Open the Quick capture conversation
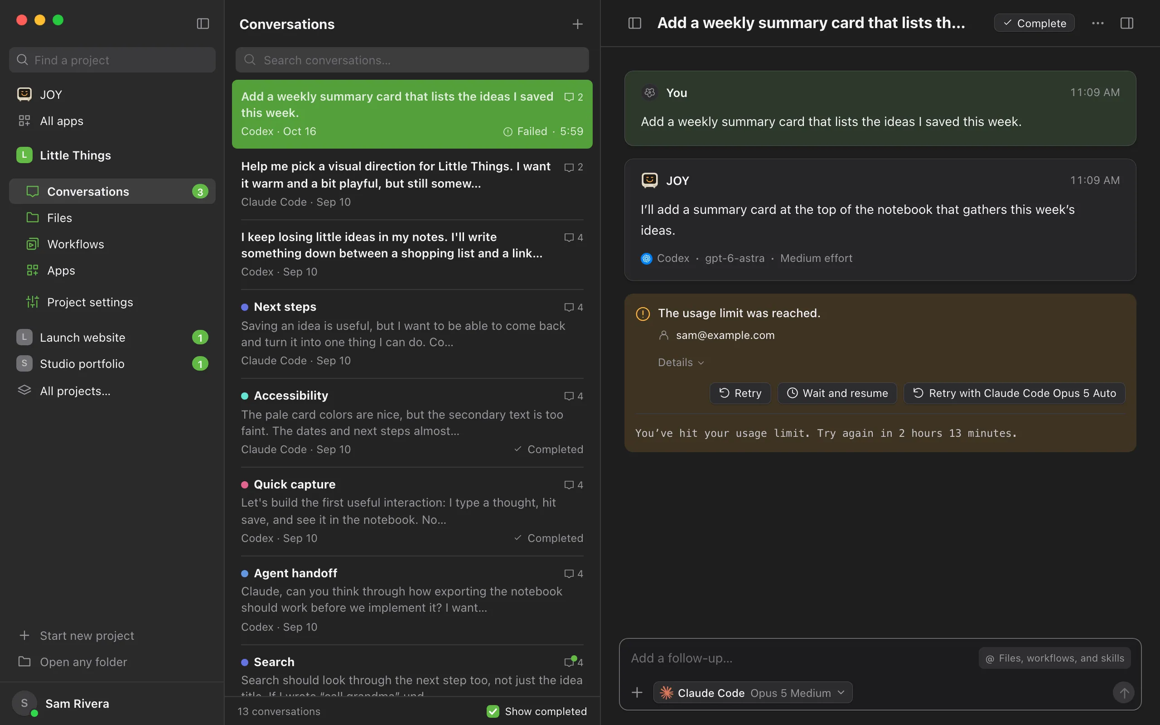Screen dimensions: 1160x725 (412, 511)
